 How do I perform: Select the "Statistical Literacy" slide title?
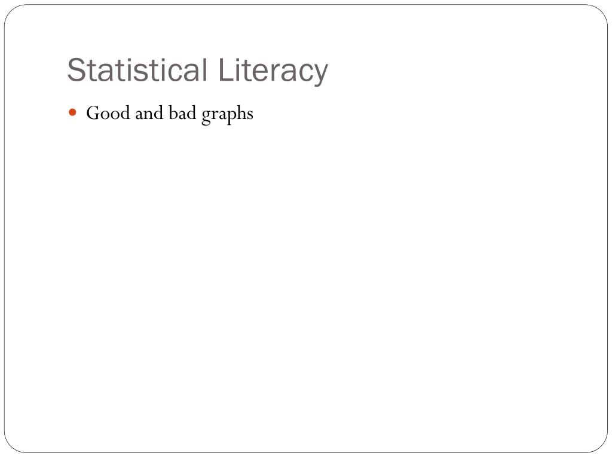tap(197, 71)
